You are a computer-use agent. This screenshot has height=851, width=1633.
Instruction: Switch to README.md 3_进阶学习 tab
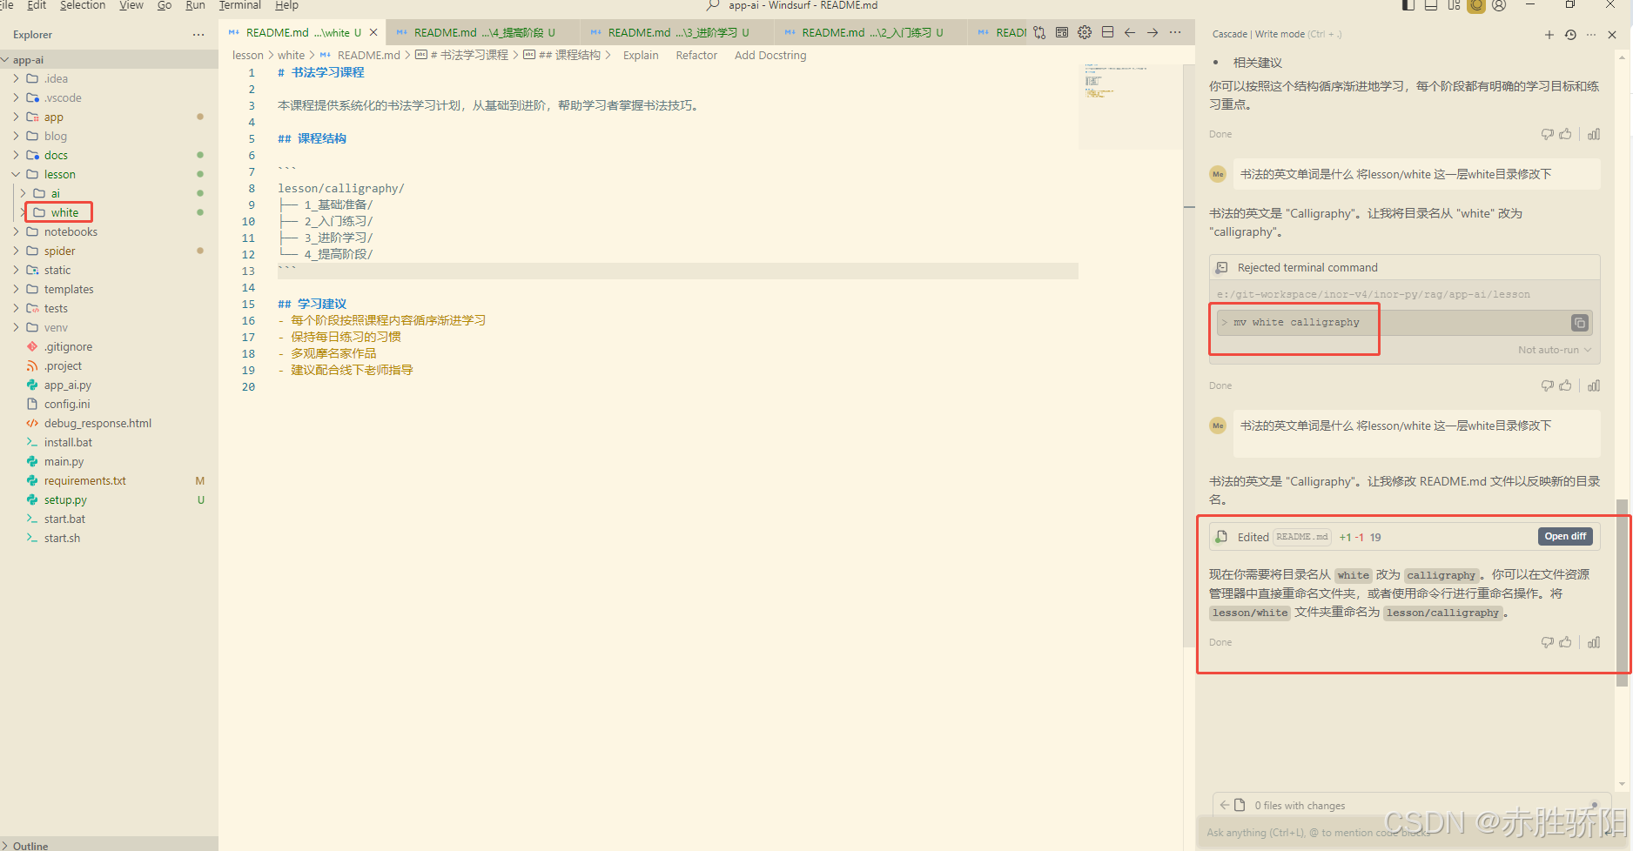(x=675, y=32)
